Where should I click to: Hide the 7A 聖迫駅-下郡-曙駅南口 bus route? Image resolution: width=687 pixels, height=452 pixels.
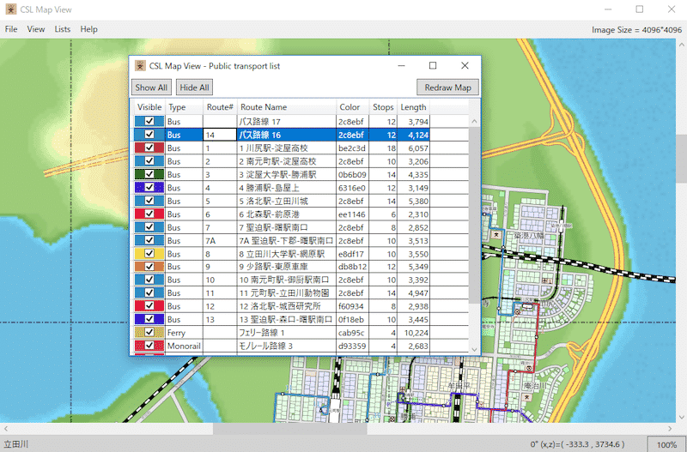click(149, 240)
